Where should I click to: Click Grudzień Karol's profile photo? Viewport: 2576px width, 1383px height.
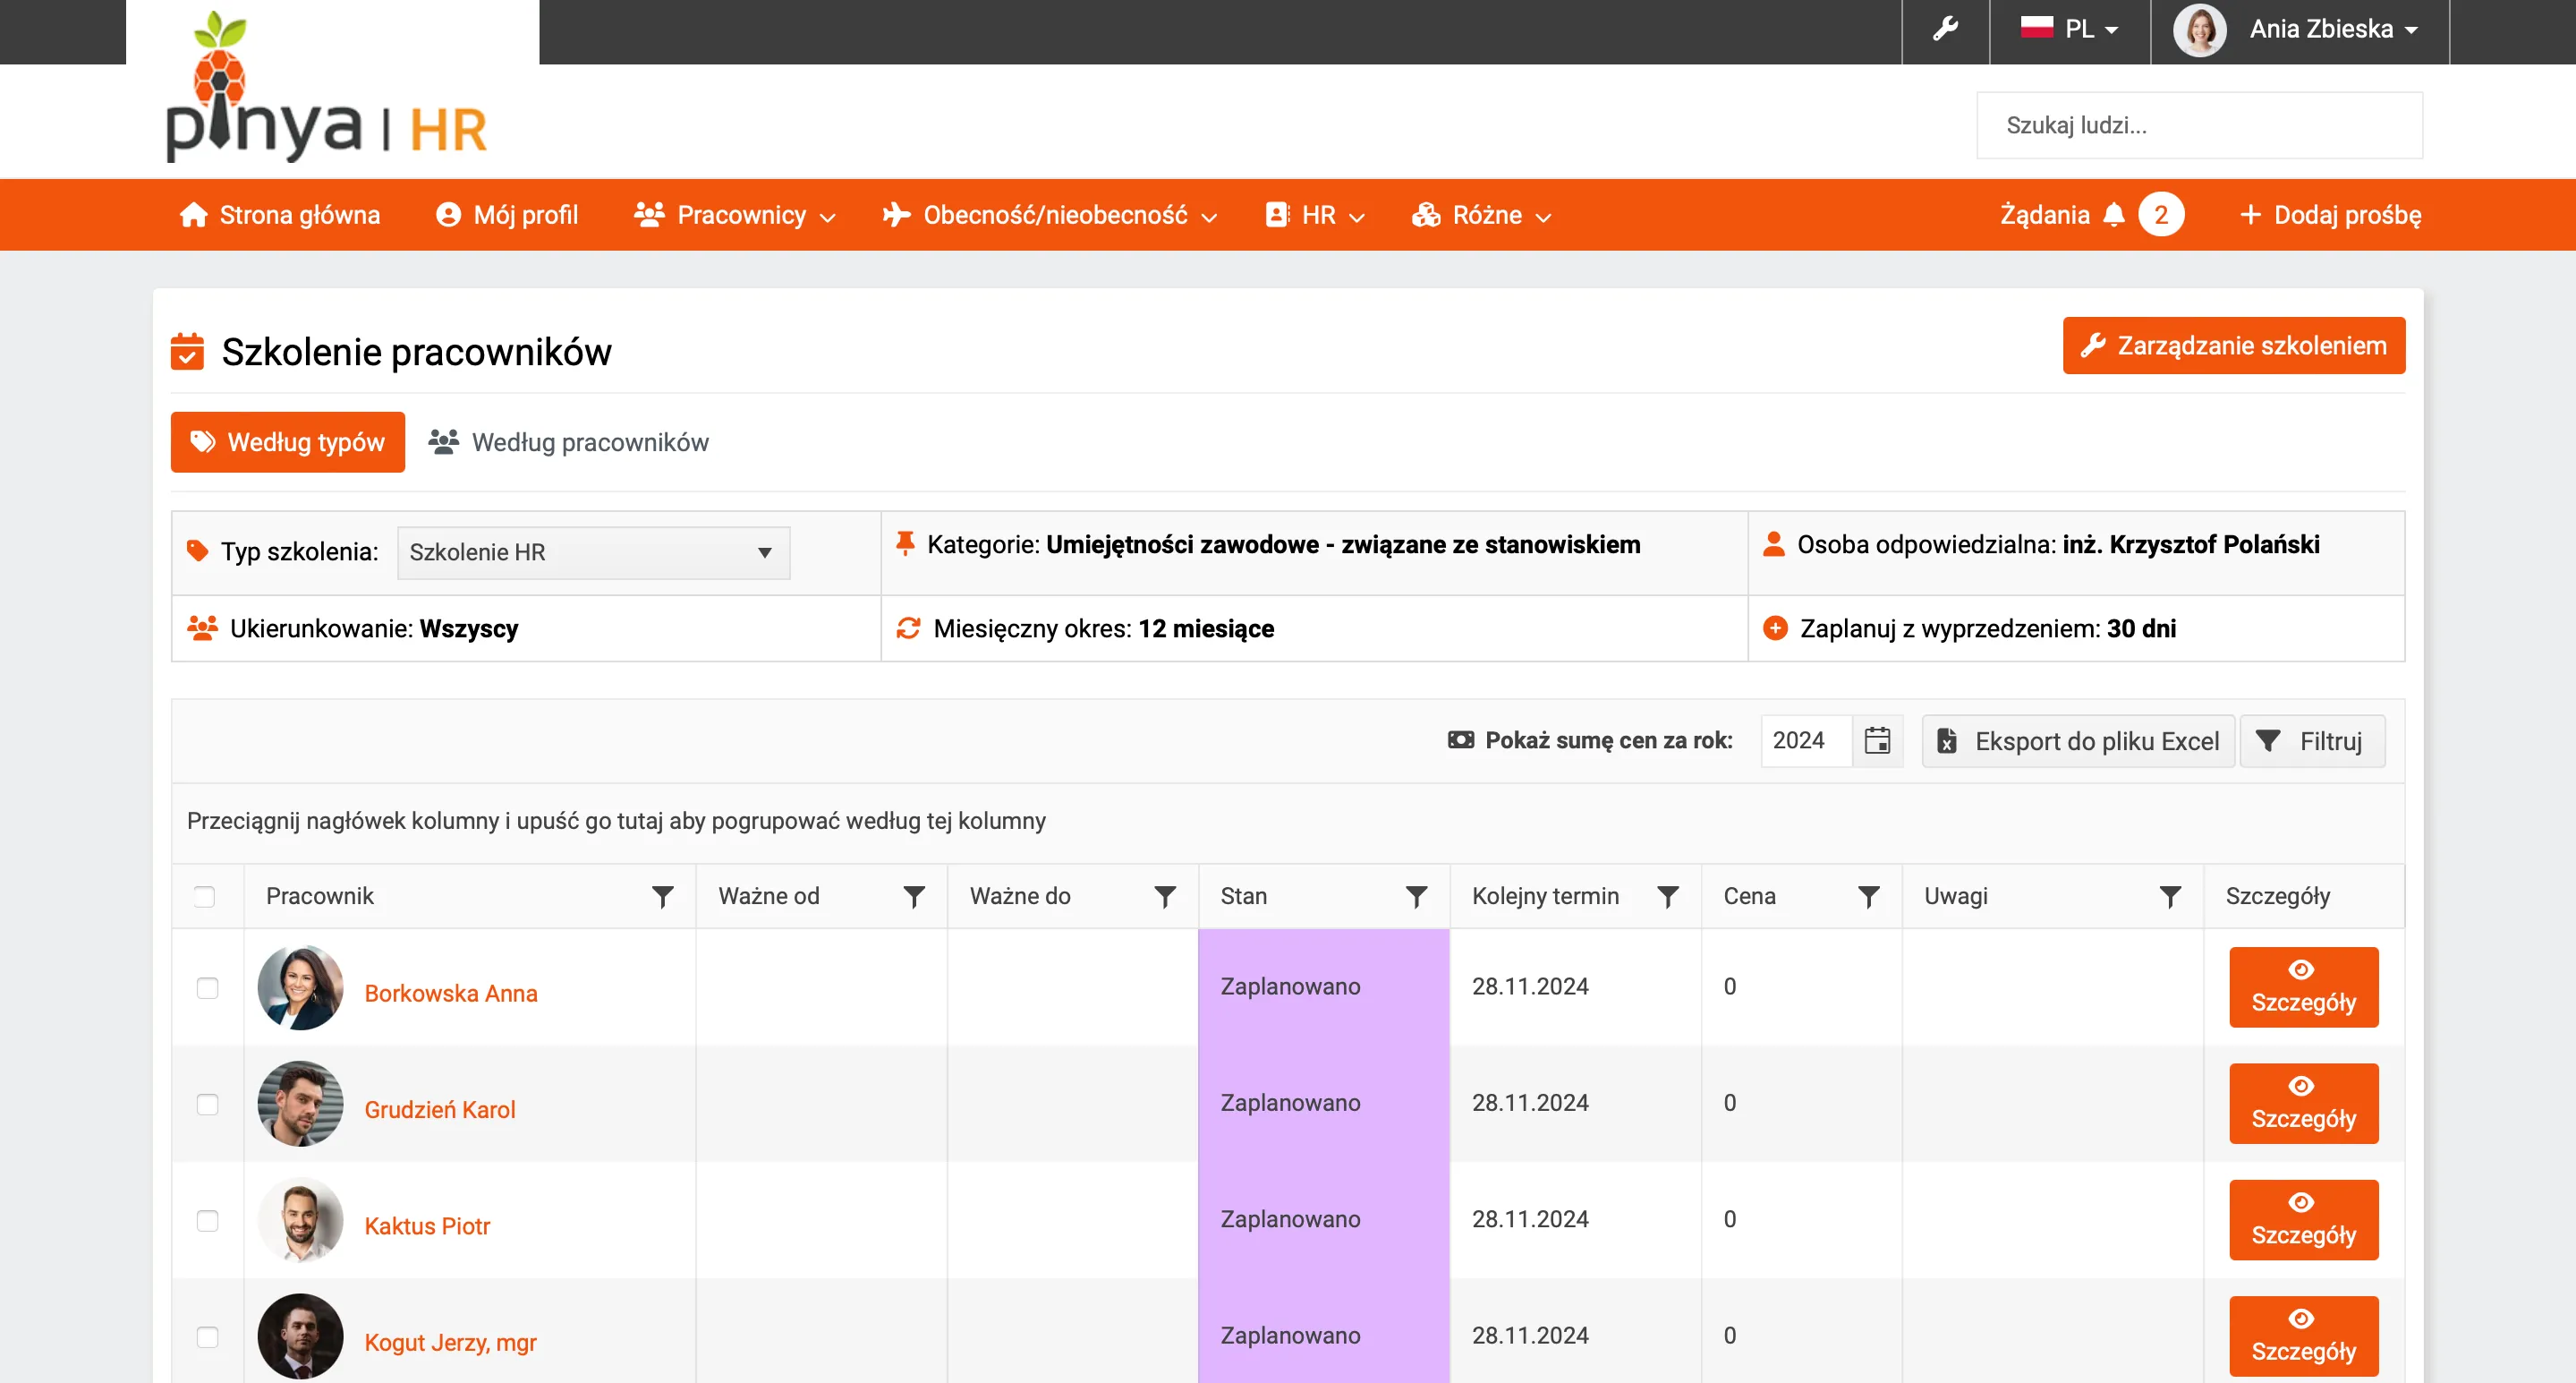(x=300, y=1104)
